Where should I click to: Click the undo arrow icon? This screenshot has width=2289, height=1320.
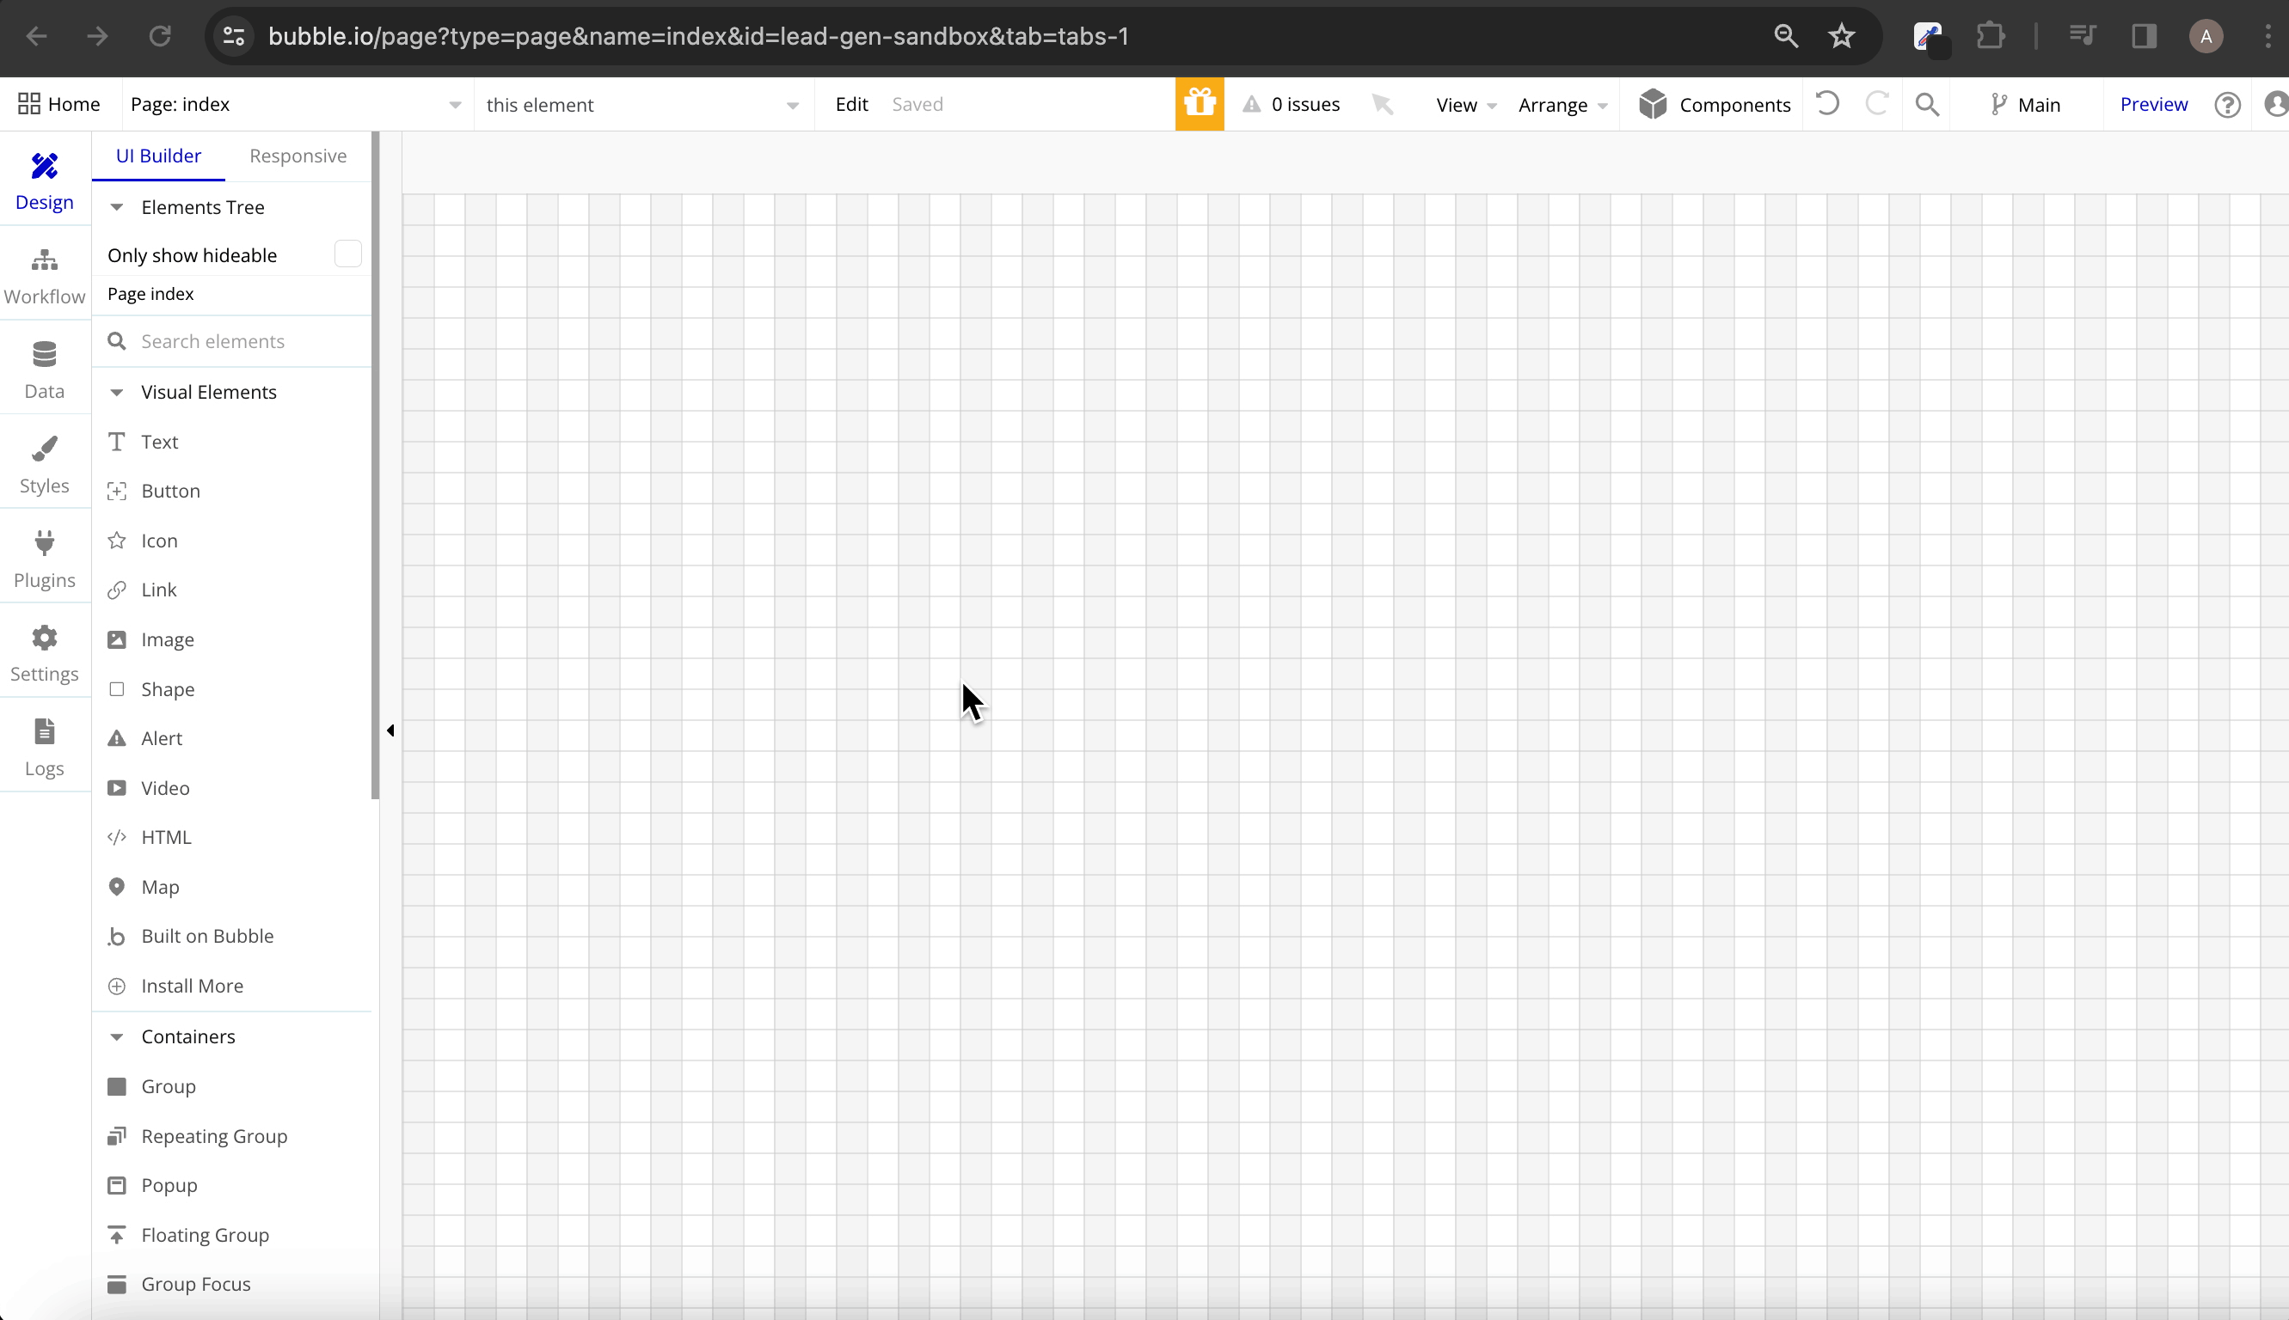pos(1827,104)
